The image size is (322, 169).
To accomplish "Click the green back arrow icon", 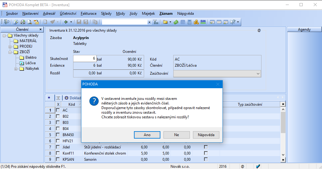I will pyautogui.click(x=66, y=22).
